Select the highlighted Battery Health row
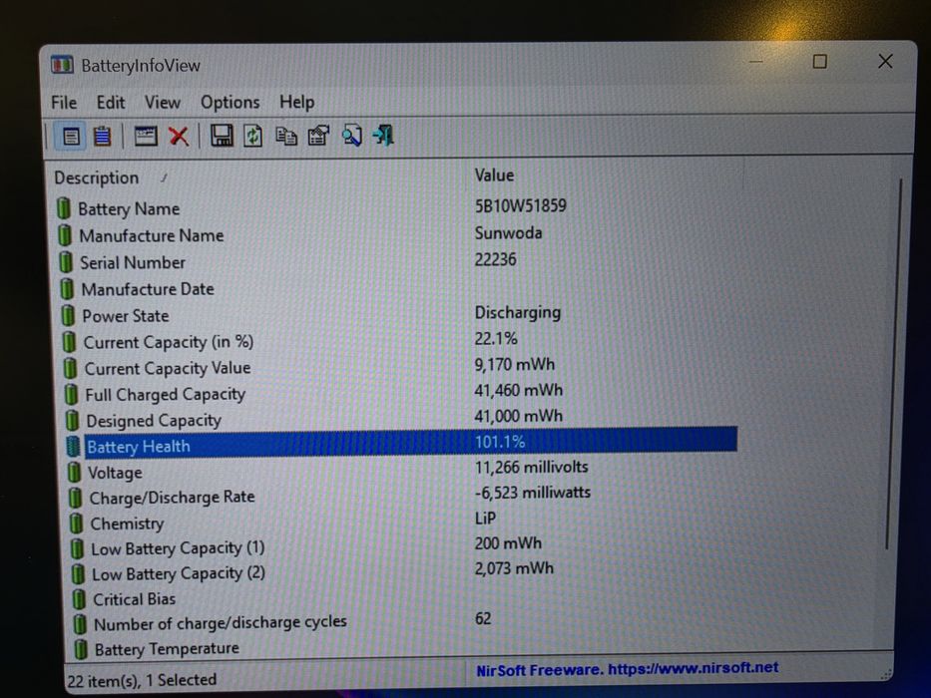Image resolution: width=931 pixels, height=698 pixels. [401, 445]
